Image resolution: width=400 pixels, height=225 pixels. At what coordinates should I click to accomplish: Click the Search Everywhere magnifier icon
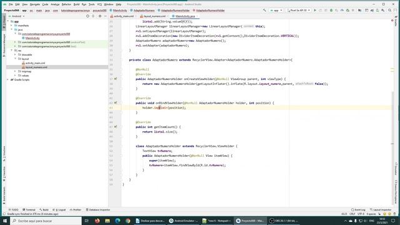(389, 11)
